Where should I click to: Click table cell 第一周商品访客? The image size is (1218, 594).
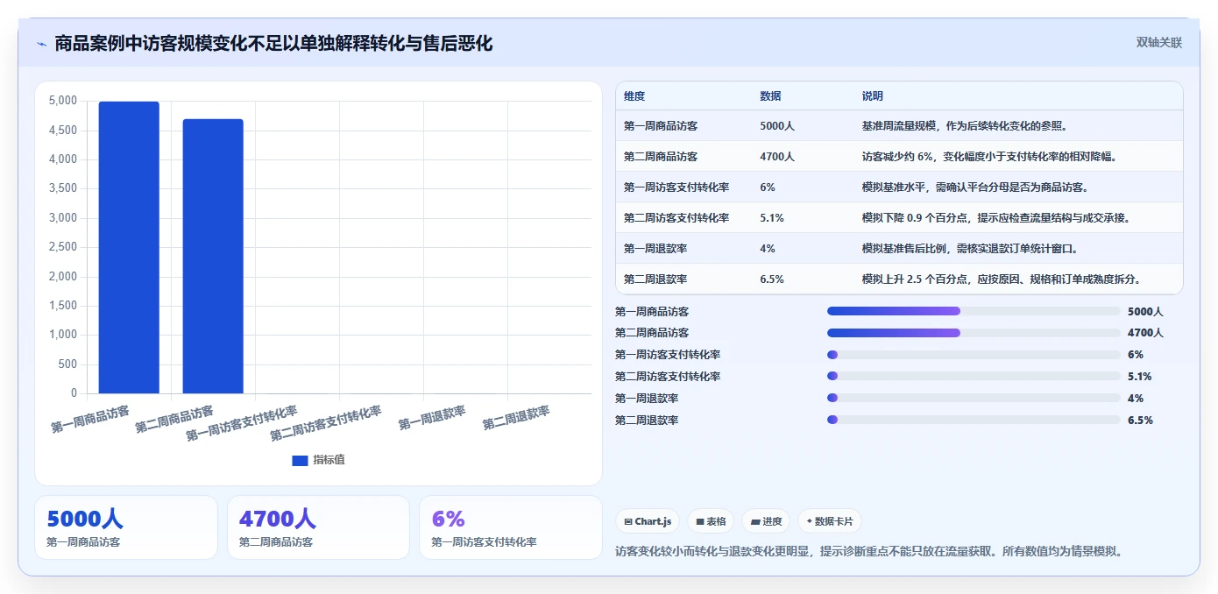point(661,126)
